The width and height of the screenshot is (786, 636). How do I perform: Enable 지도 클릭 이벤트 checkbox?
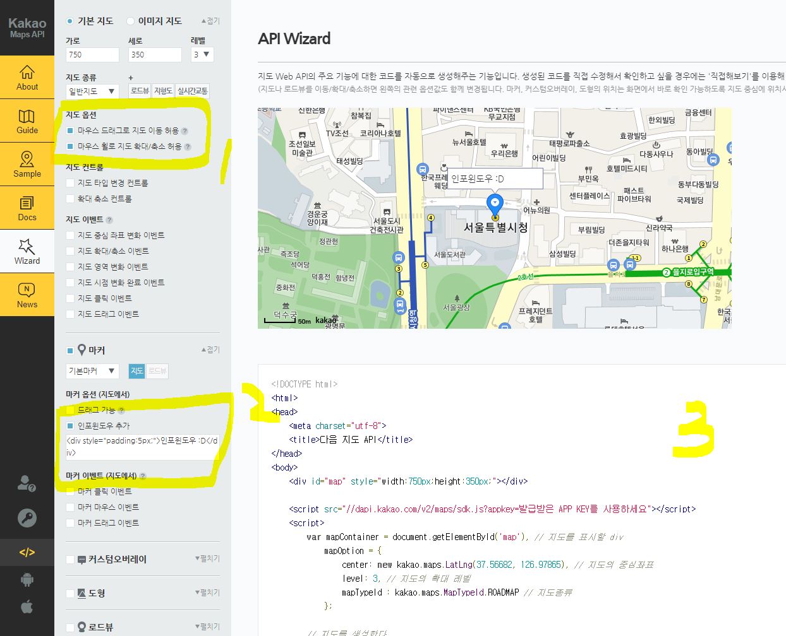70,298
